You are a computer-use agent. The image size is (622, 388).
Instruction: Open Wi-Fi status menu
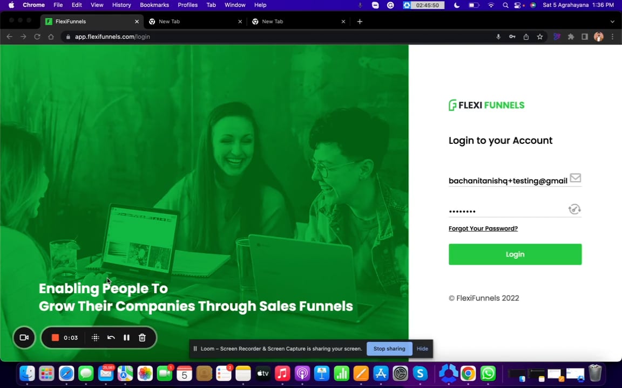(491, 5)
